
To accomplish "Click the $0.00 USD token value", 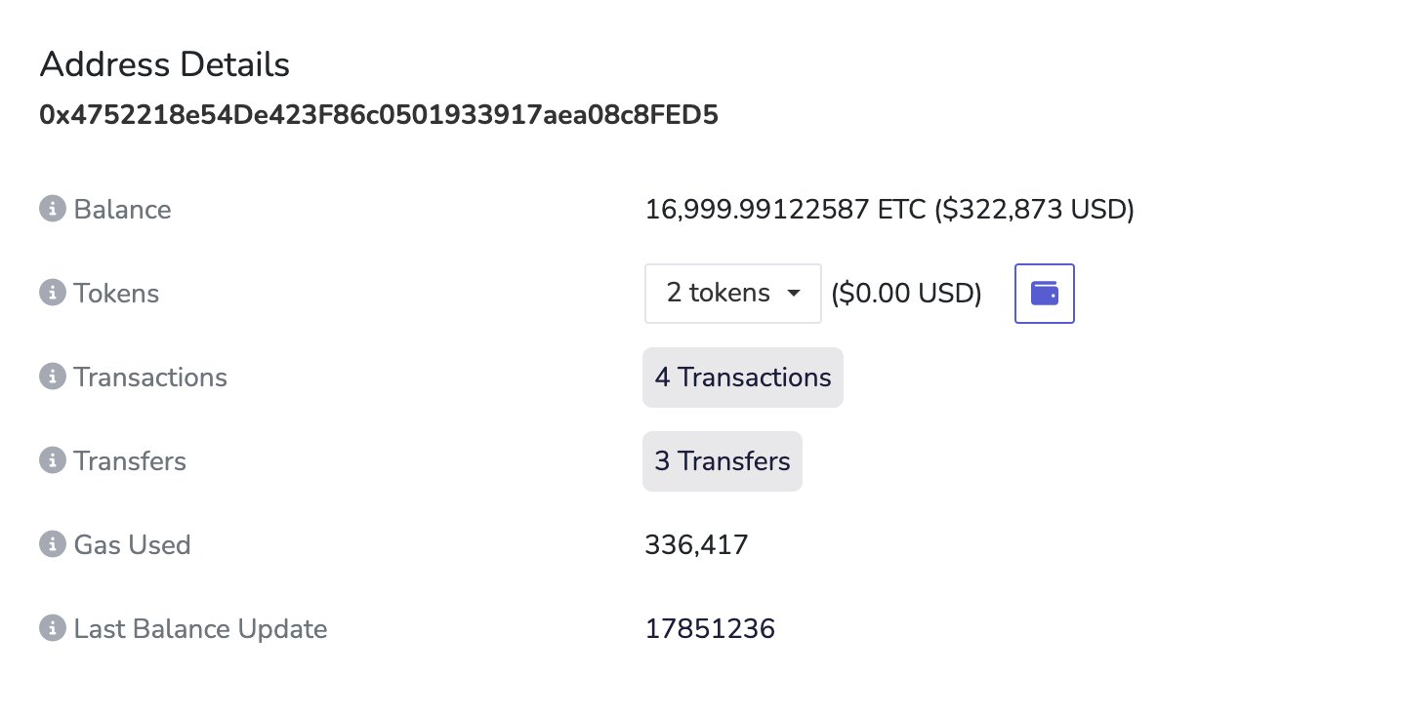I will (906, 293).
